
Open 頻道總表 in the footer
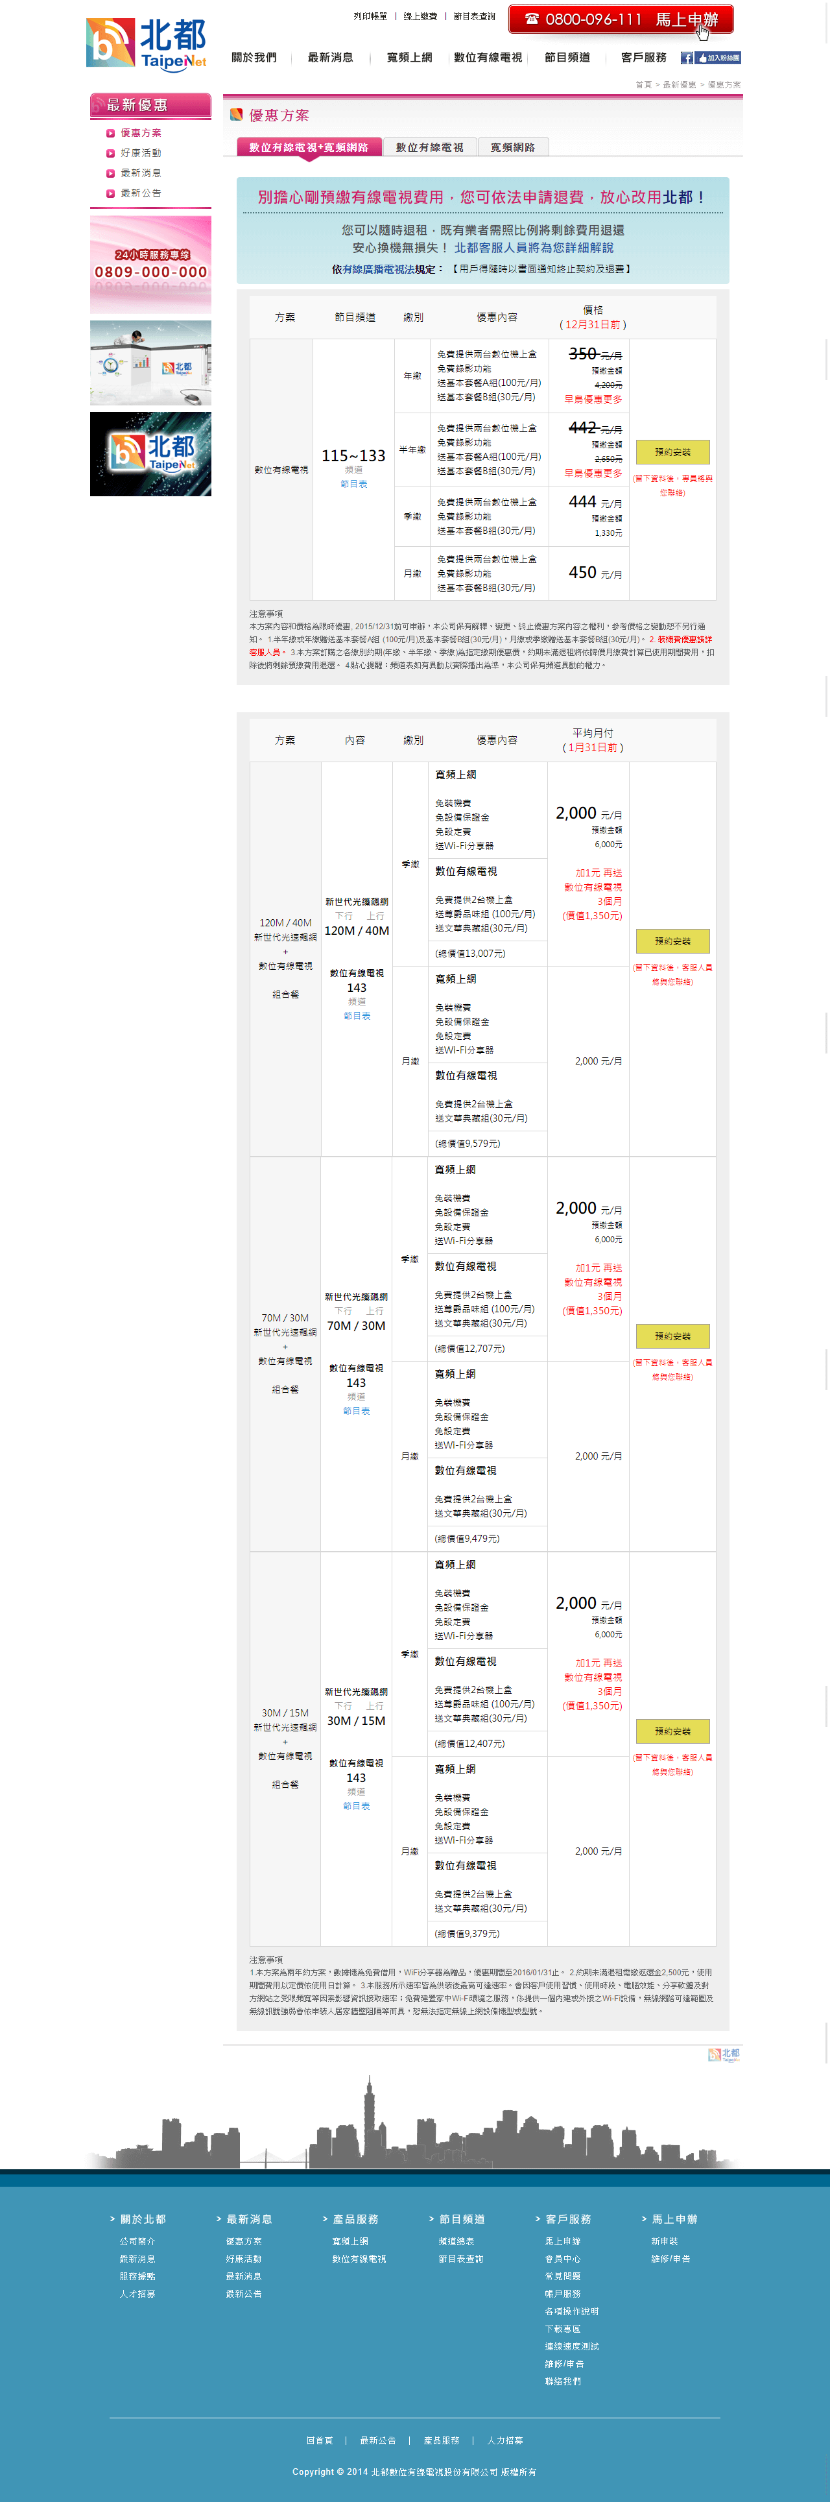pos(456,2242)
